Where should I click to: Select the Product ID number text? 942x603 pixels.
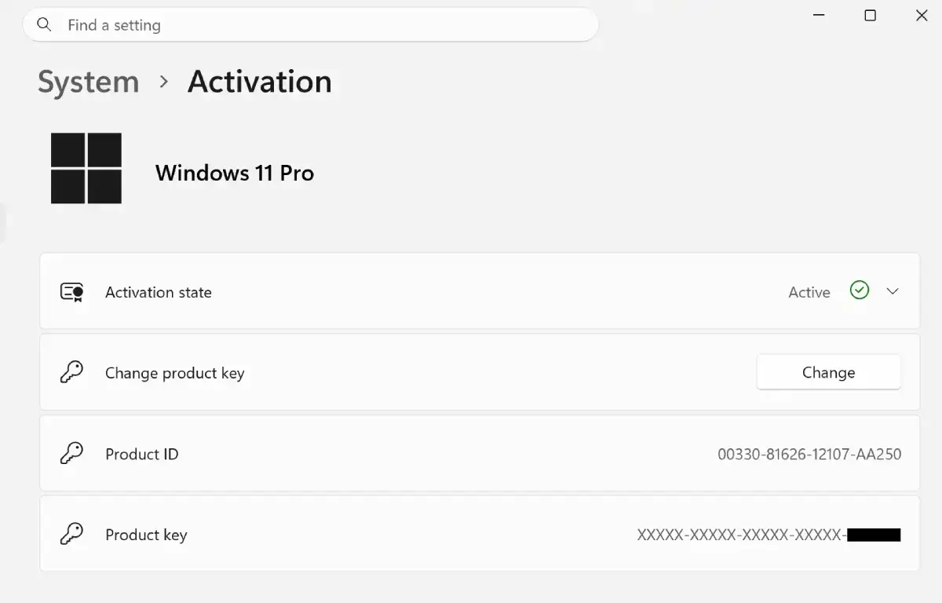[809, 454]
